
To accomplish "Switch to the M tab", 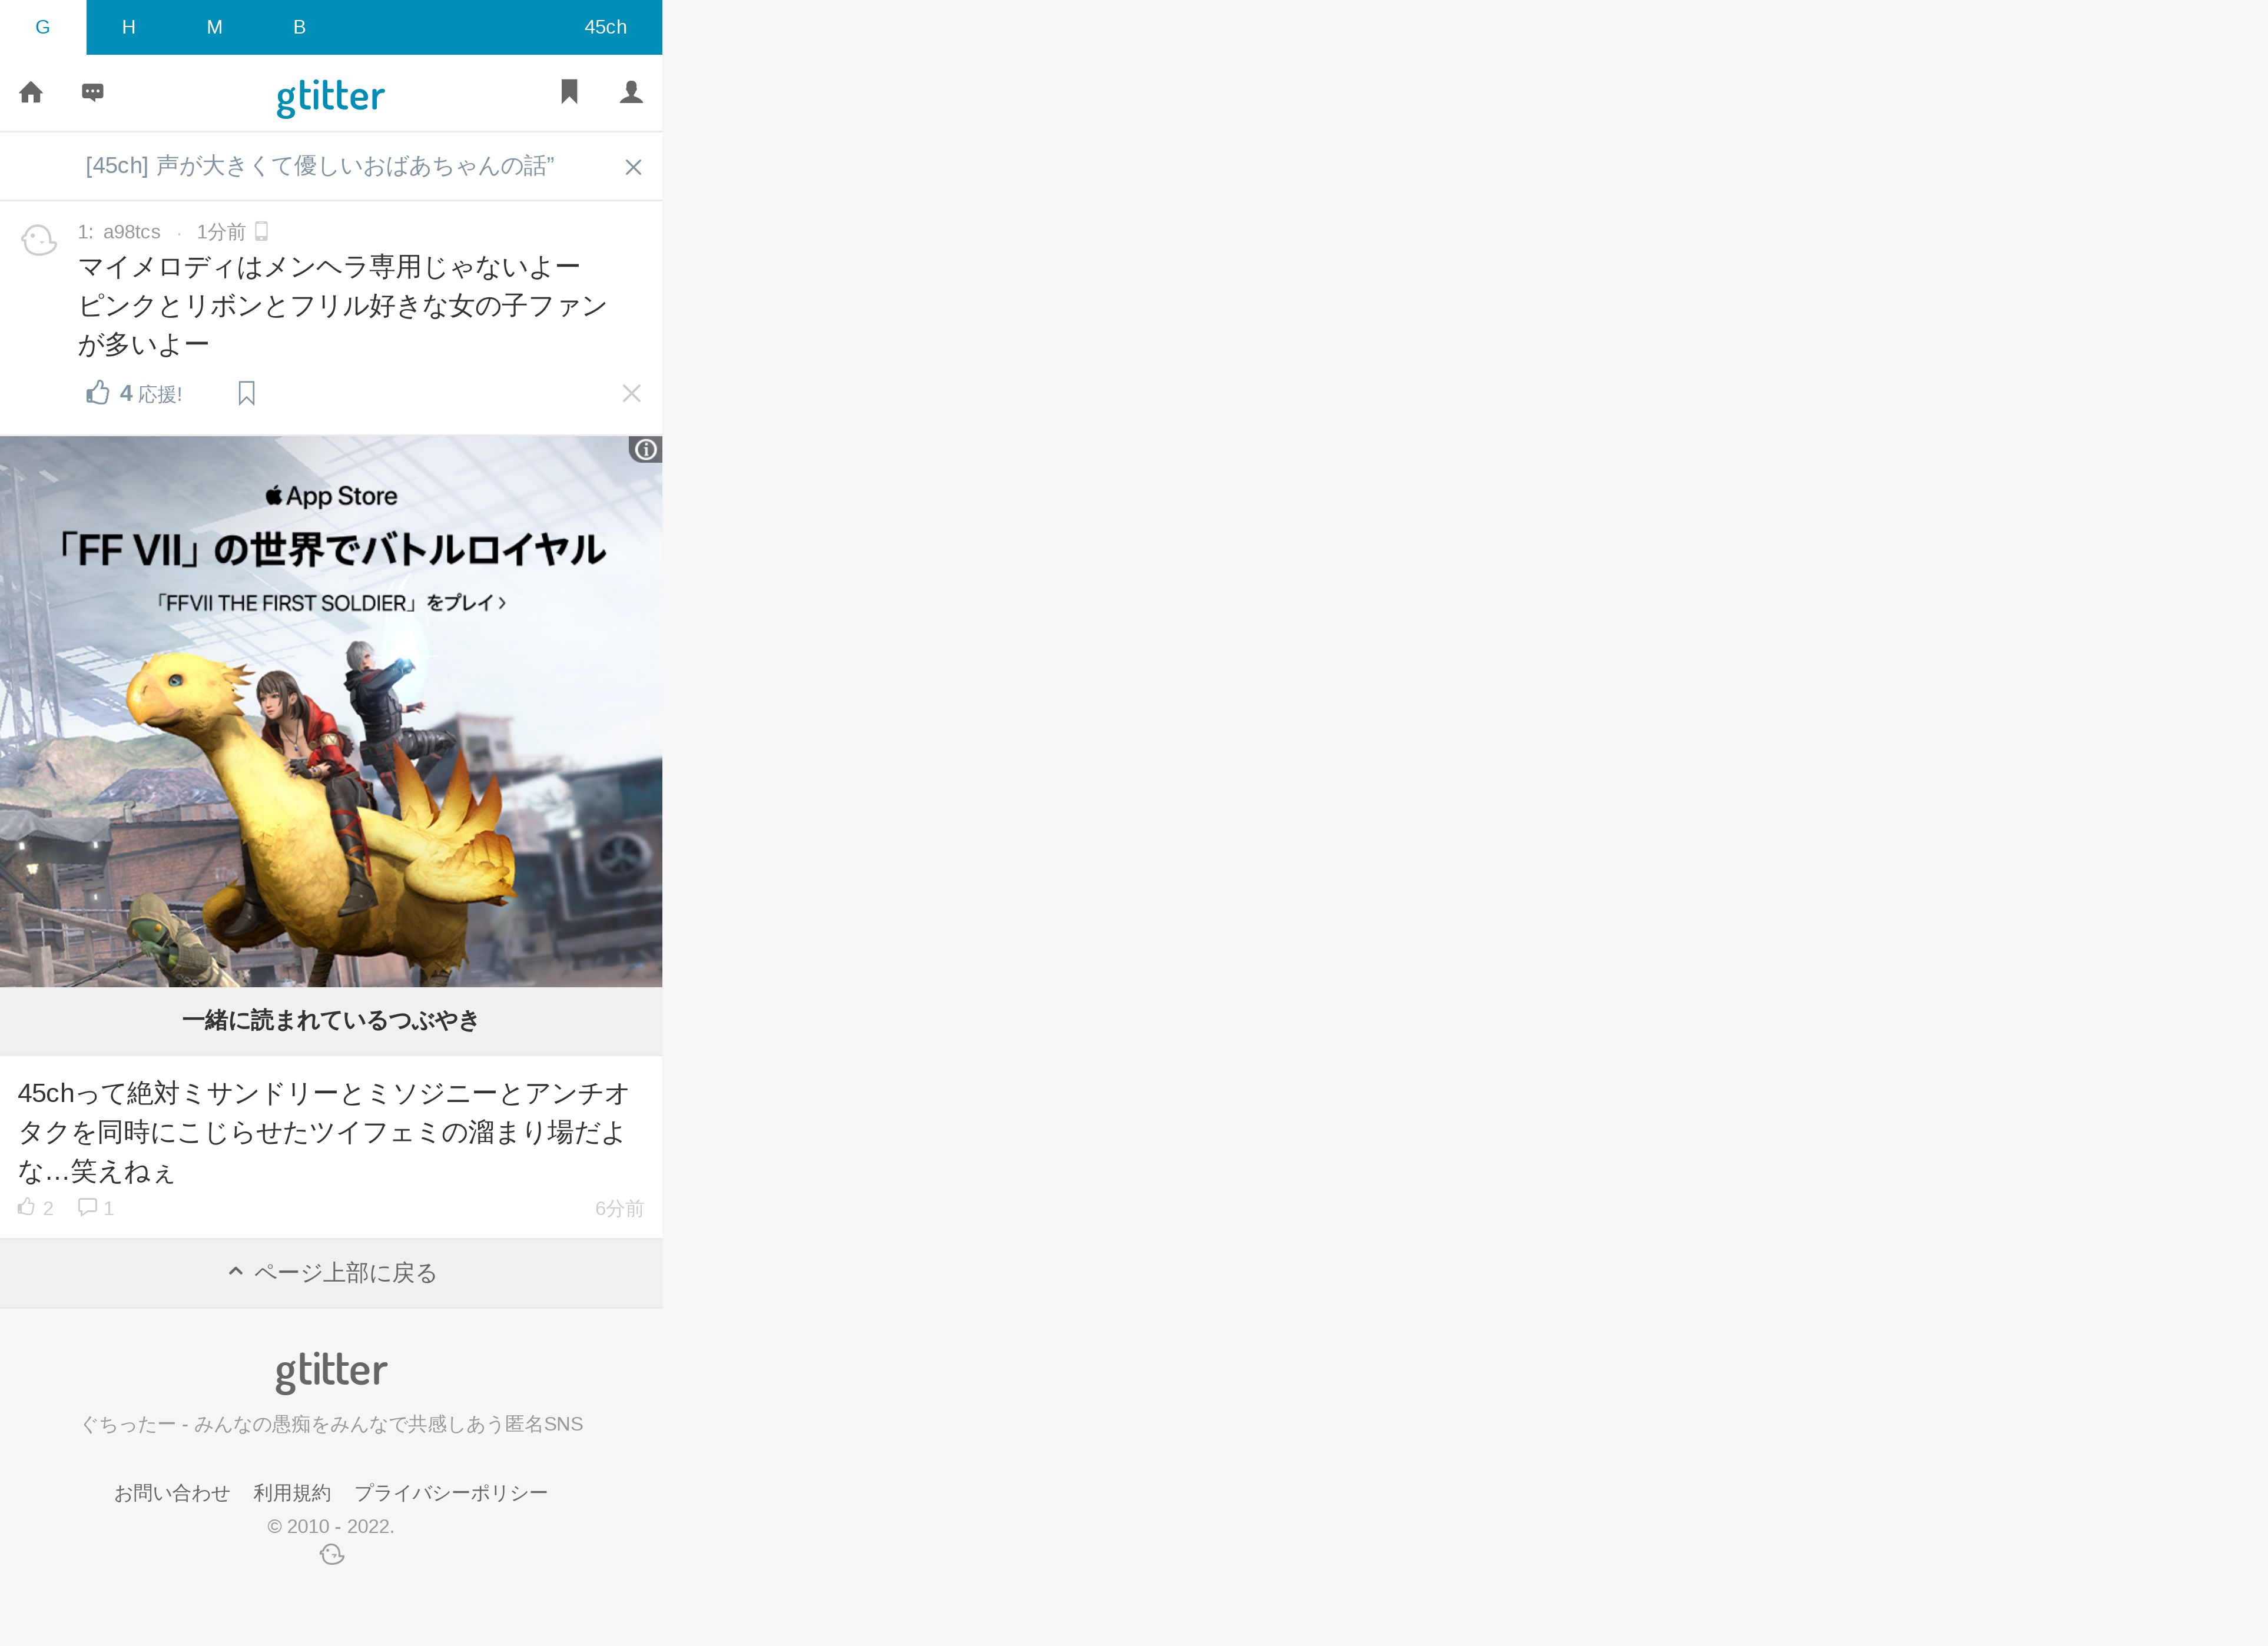I will coord(214,27).
